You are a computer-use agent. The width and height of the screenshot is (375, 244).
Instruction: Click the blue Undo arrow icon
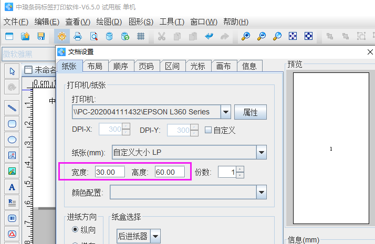pyautogui.click(x=209, y=36)
